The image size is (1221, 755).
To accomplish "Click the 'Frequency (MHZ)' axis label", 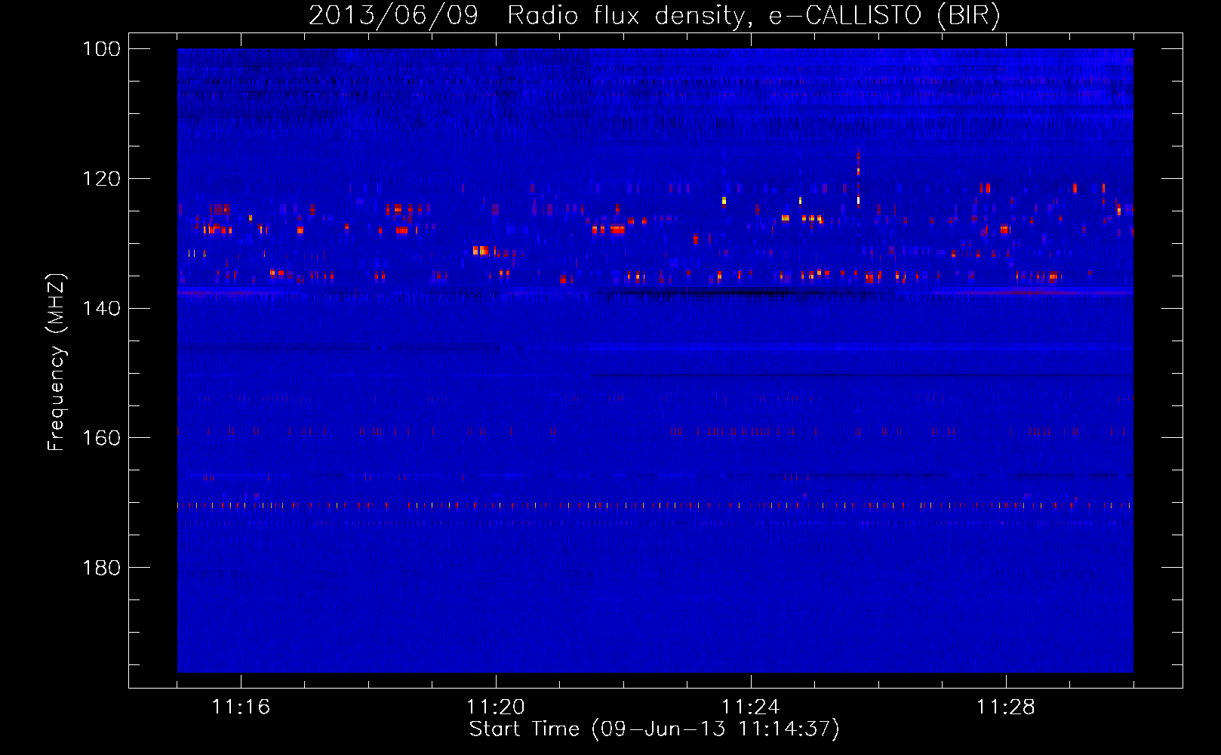I will 57,362.
